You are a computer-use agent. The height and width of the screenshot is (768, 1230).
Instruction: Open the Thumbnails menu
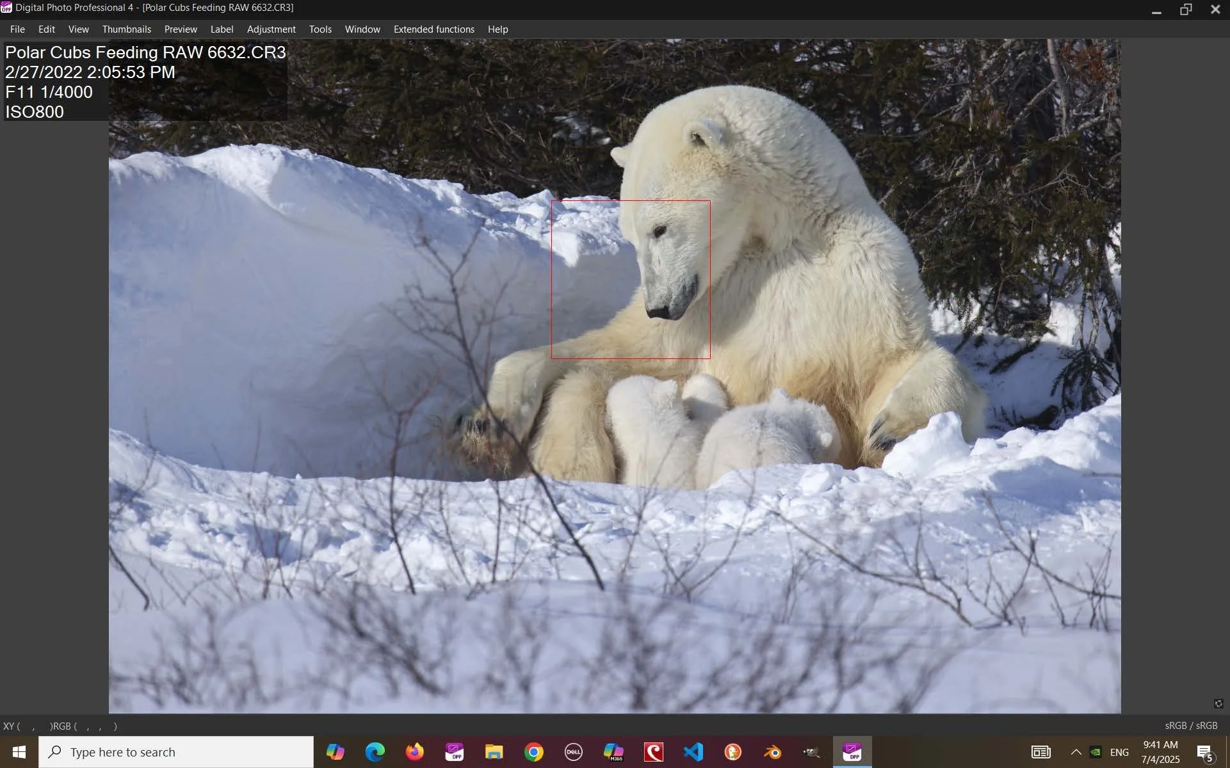(126, 29)
